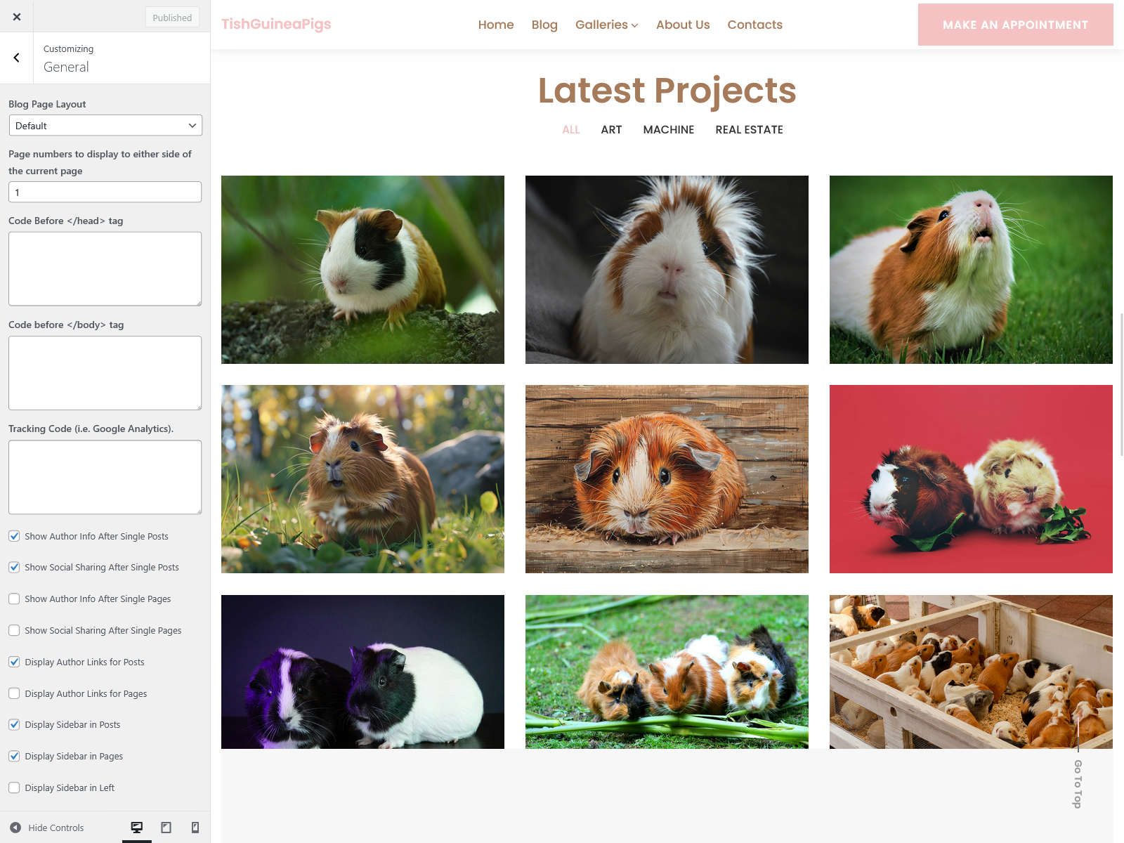
Task: Click the TishGuineaPigs site logo
Action: [x=276, y=24]
